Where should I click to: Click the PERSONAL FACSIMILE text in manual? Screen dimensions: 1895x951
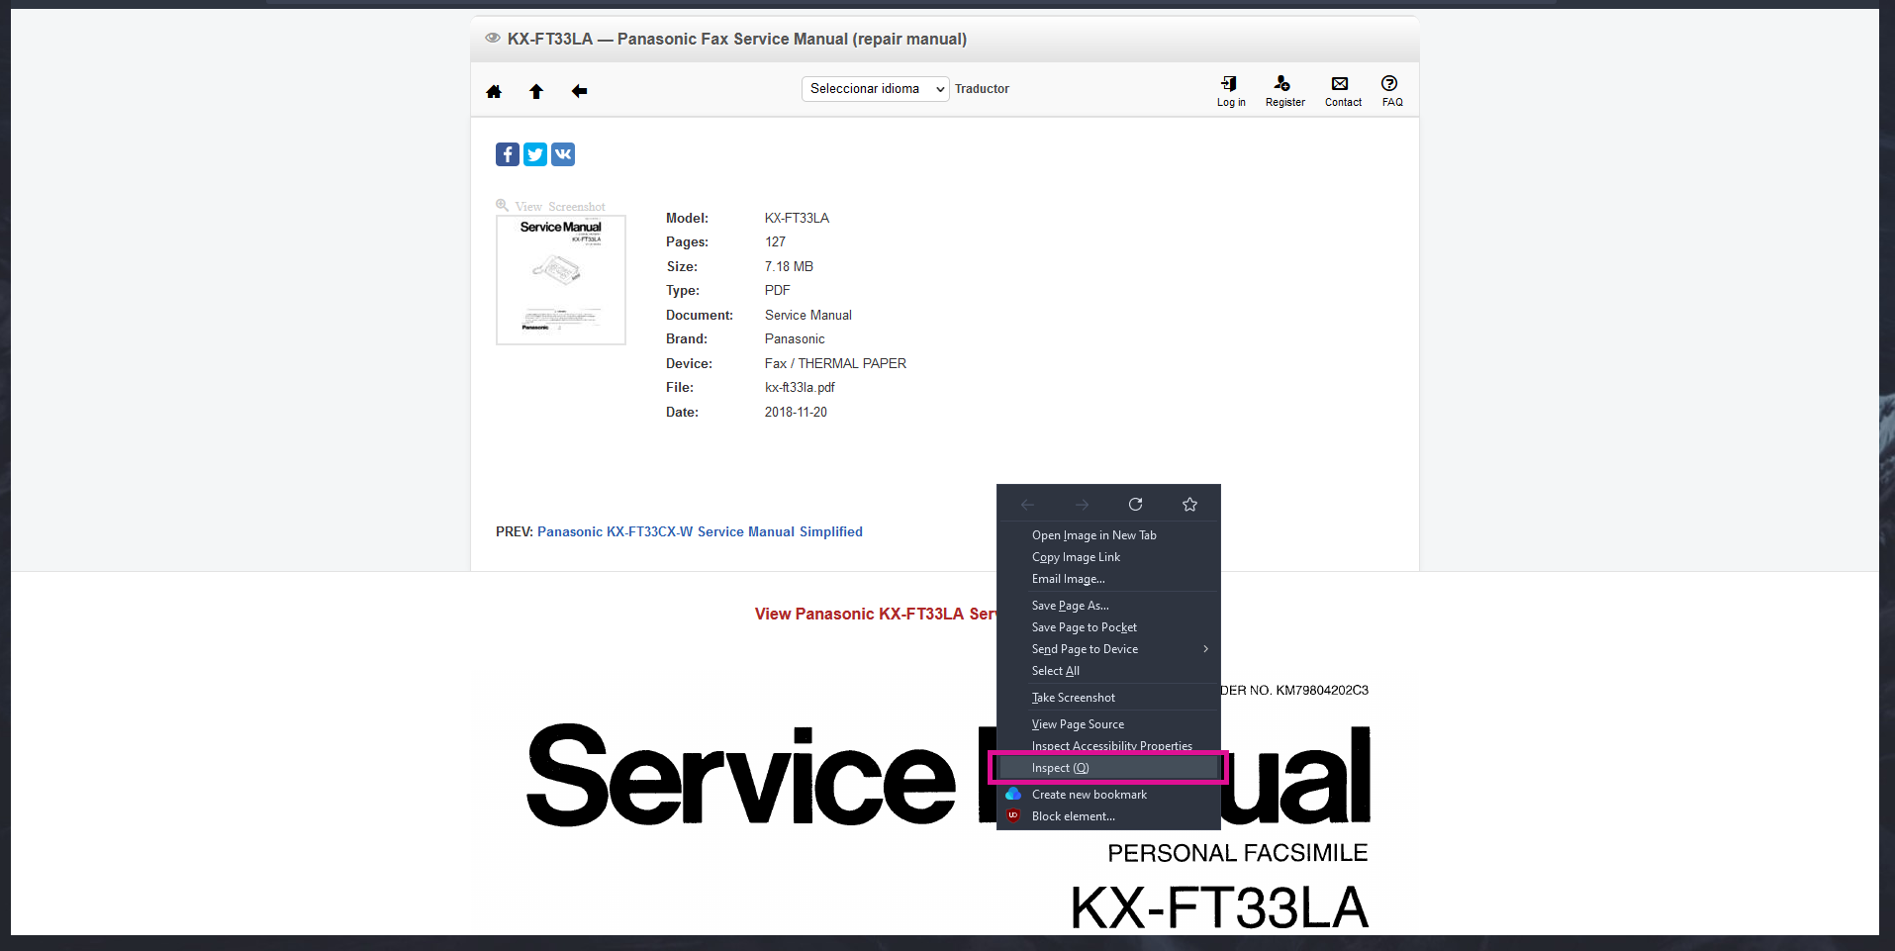1237,853
